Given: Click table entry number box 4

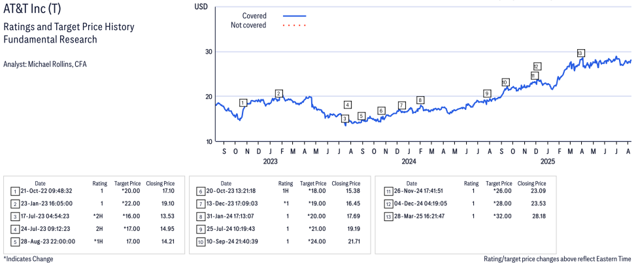Looking at the screenshot, I should click(x=14, y=229).
